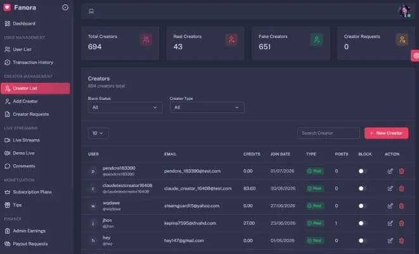This screenshot has height=254, width=419.
Task: Edit creator wqdawe
Action: (390, 206)
